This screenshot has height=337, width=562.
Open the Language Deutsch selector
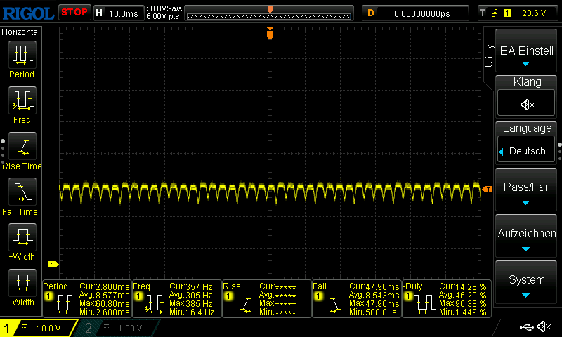526,150
